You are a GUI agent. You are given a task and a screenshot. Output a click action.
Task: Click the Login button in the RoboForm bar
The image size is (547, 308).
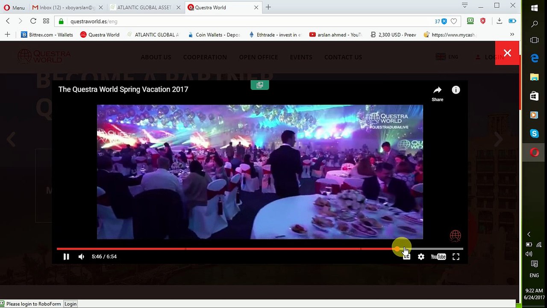[x=71, y=304]
